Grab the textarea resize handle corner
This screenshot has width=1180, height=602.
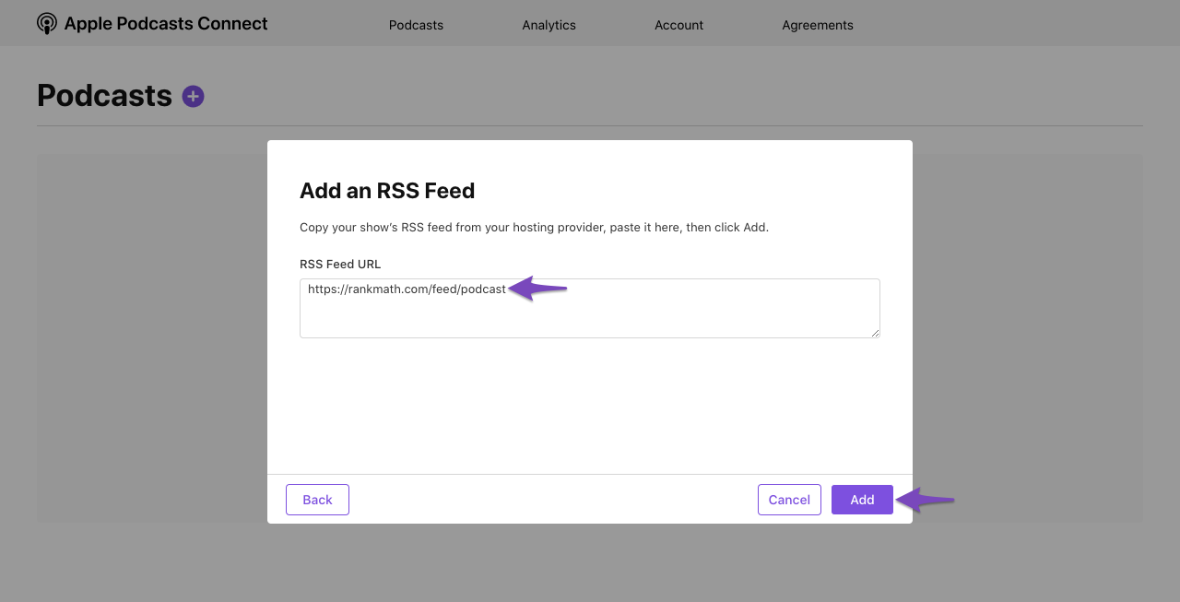coord(875,333)
